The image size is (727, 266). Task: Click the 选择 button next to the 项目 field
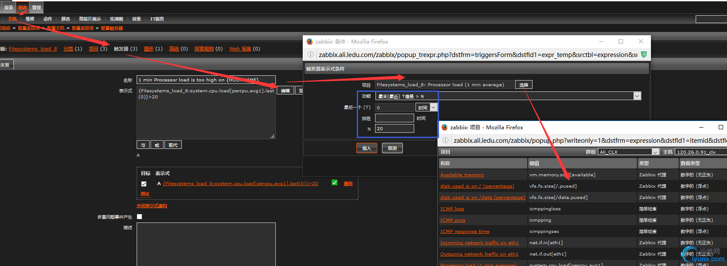coord(524,85)
